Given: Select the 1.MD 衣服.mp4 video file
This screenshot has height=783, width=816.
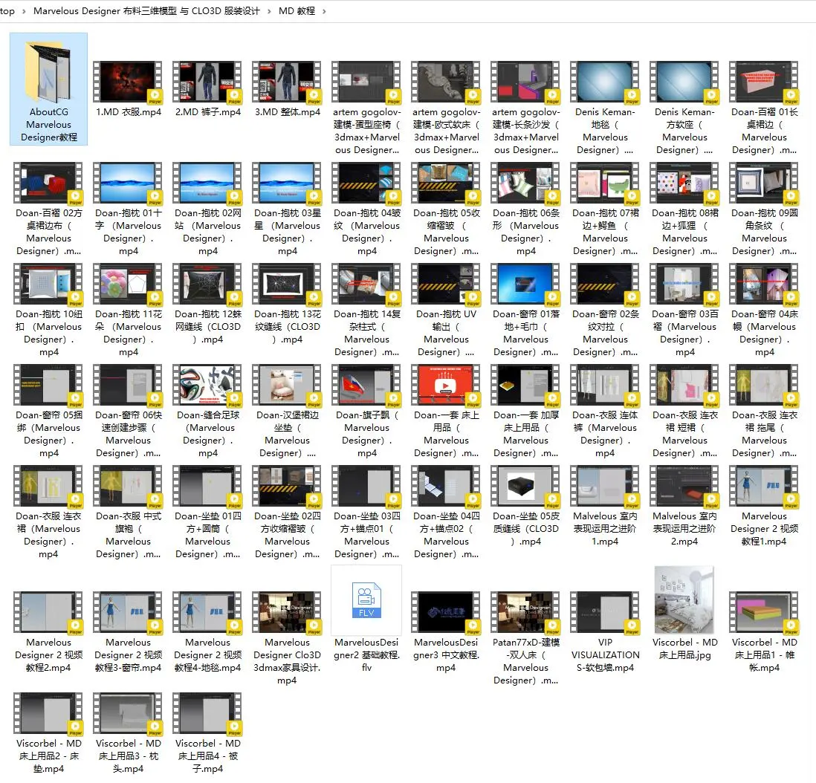Looking at the screenshot, I should 128,89.
